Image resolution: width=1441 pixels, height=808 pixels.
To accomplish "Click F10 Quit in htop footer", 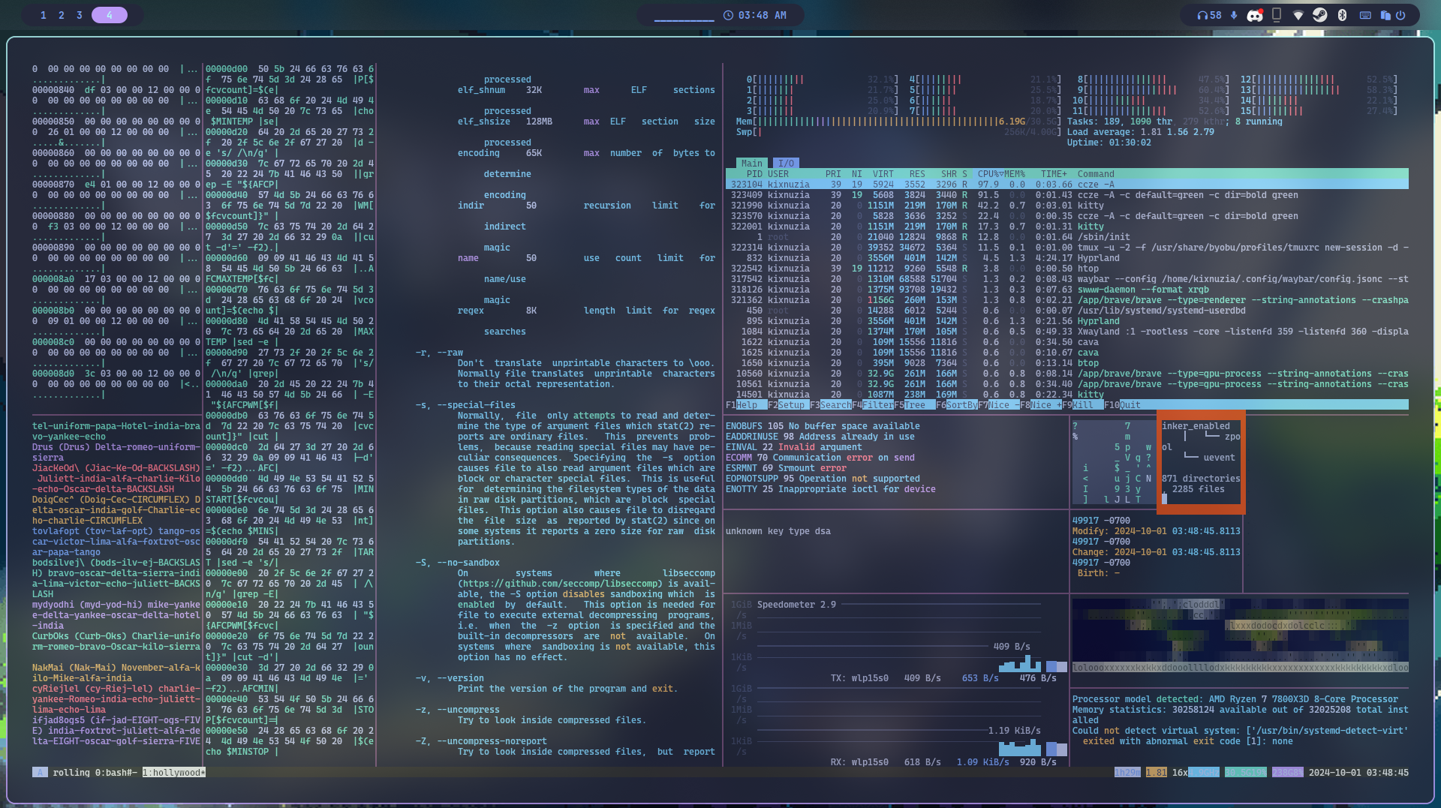I will (1122, 405).
